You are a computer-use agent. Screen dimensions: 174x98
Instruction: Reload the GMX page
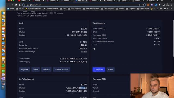[x=16, y=5]
